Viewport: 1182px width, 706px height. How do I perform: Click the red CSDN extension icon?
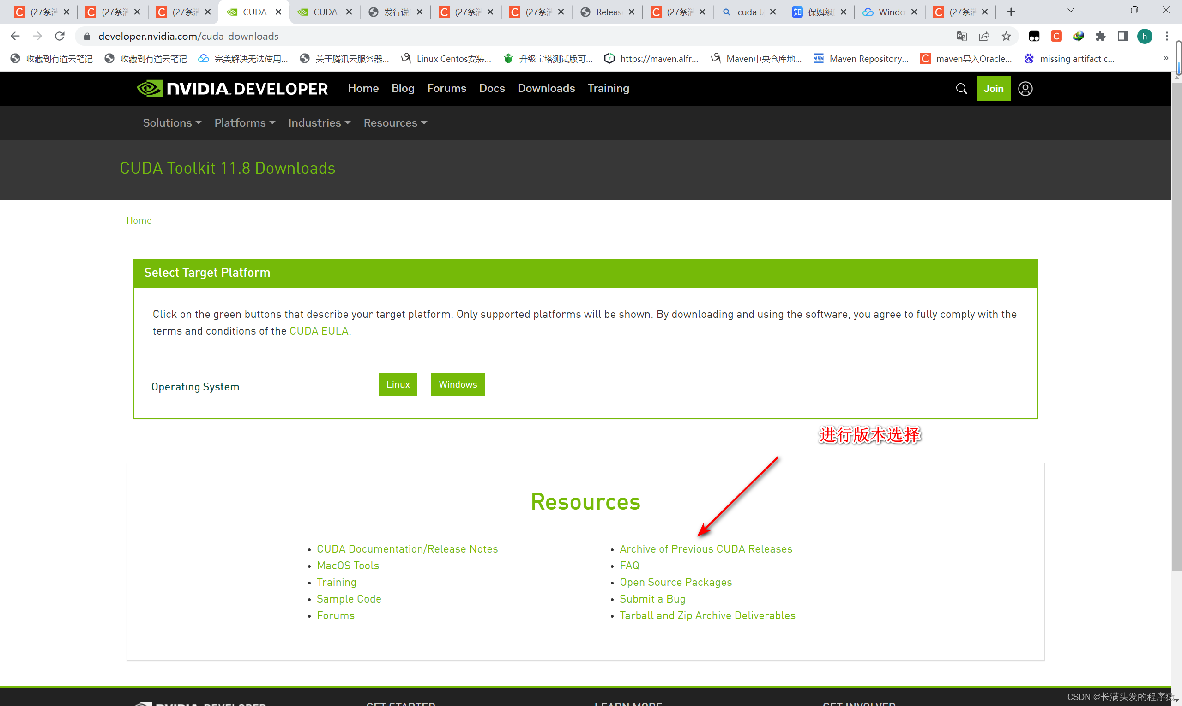pyautogui.click(x=1056, y=36)
